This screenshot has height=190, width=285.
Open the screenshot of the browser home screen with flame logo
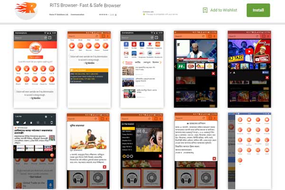click(x=35, y=69)
